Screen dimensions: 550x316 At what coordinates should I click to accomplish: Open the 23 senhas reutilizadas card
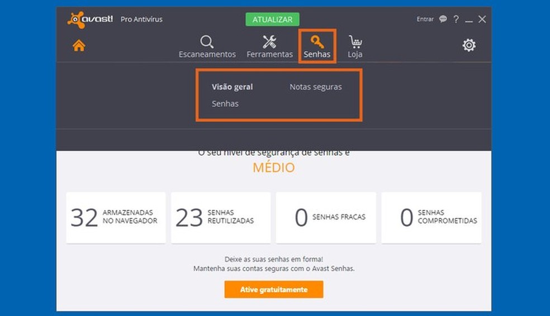(x=221, y=218)
